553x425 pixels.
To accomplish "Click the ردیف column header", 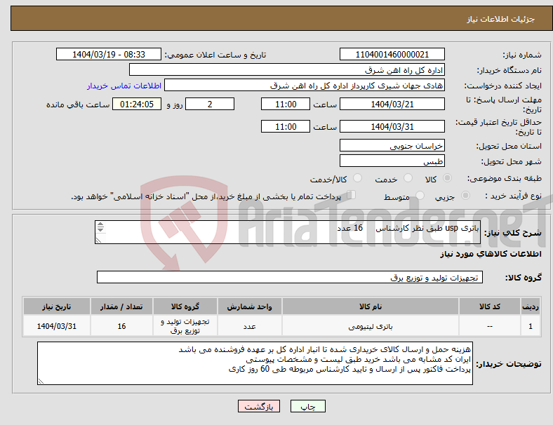I will point(531,306).
